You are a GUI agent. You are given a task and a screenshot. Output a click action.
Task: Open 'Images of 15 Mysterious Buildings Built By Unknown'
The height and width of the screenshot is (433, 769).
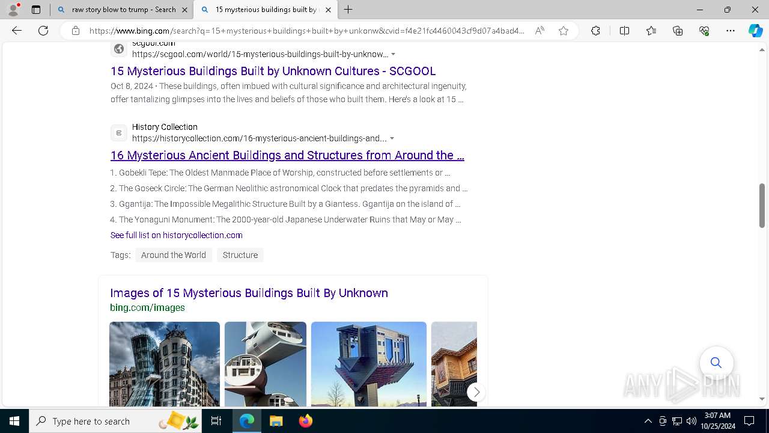[x=249, y=293]
